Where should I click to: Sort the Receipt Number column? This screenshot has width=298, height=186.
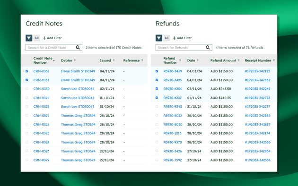pos(274,60)
